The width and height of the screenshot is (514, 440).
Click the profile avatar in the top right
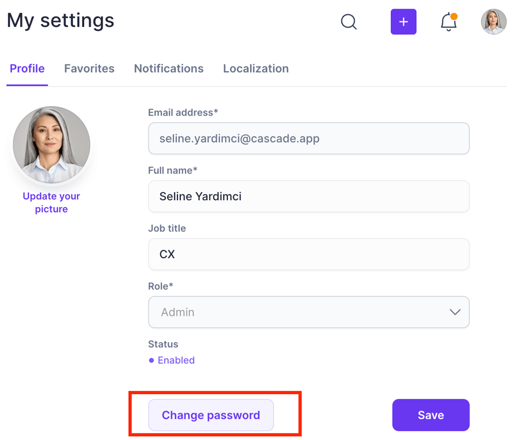click(x=493, y=22)
